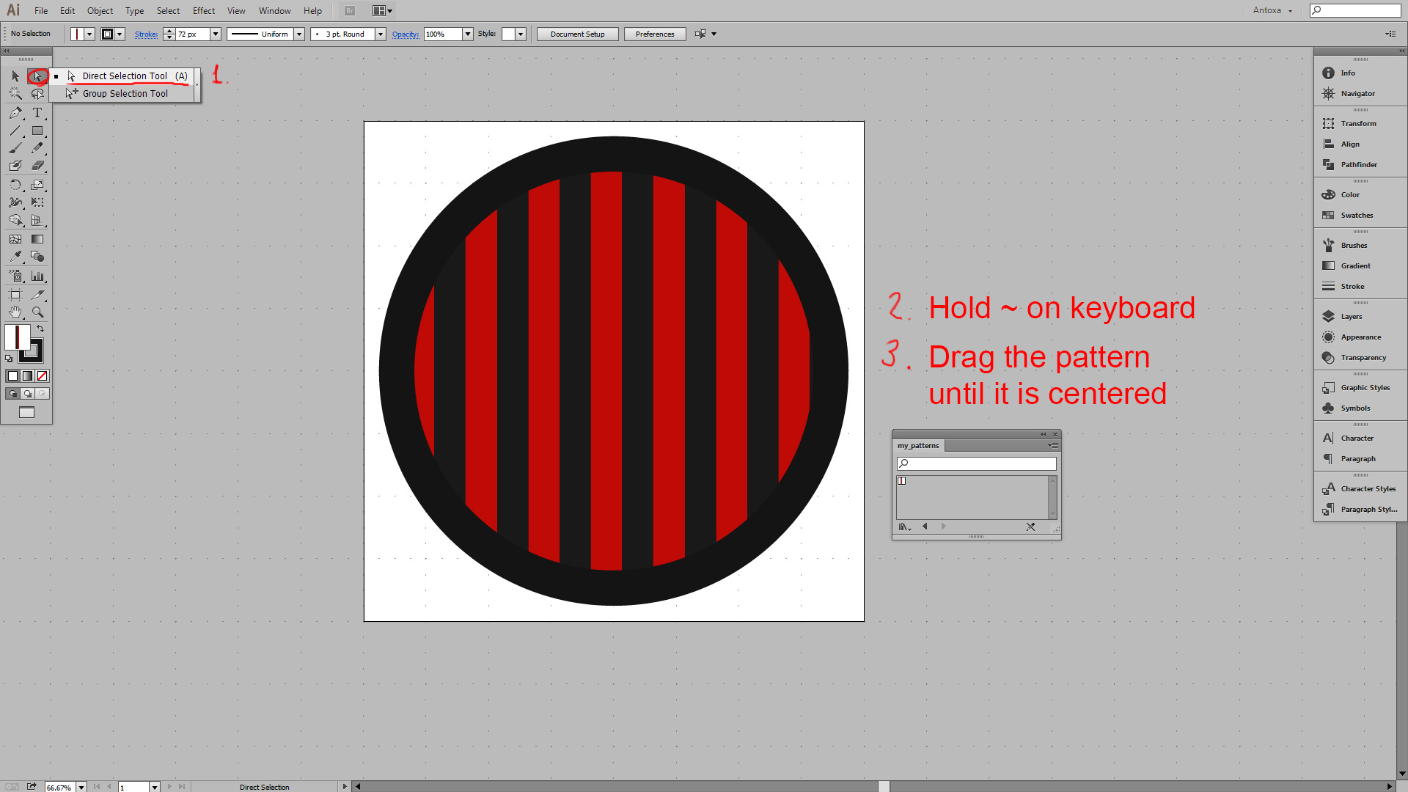Image resolution: width=1408 pixels, height=792 pixels.
Task: Click the pattern swatch in my_patterns panel
Action: 902,481
